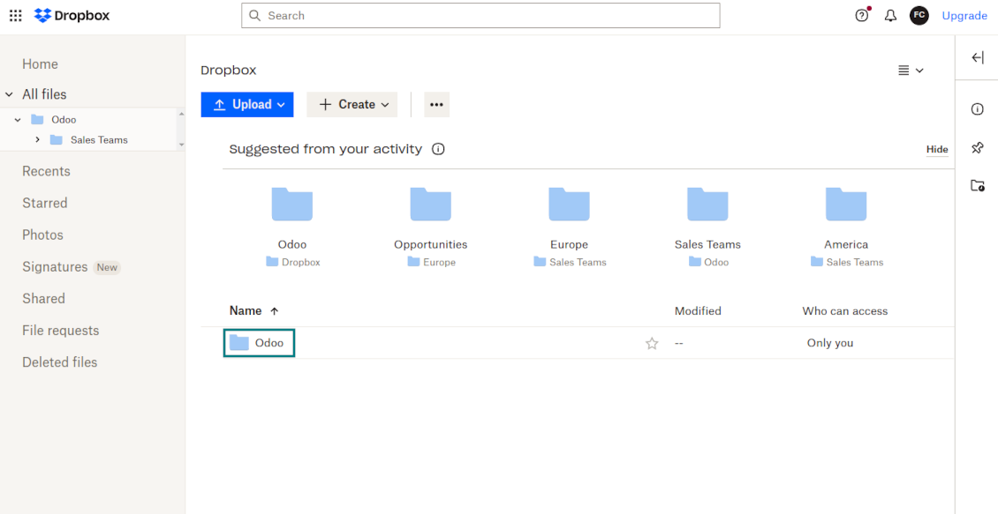The width and height of the screenshot is (998, 514).
Task: Open the FC account avatar menu
Action: click(x=919, y=15)
